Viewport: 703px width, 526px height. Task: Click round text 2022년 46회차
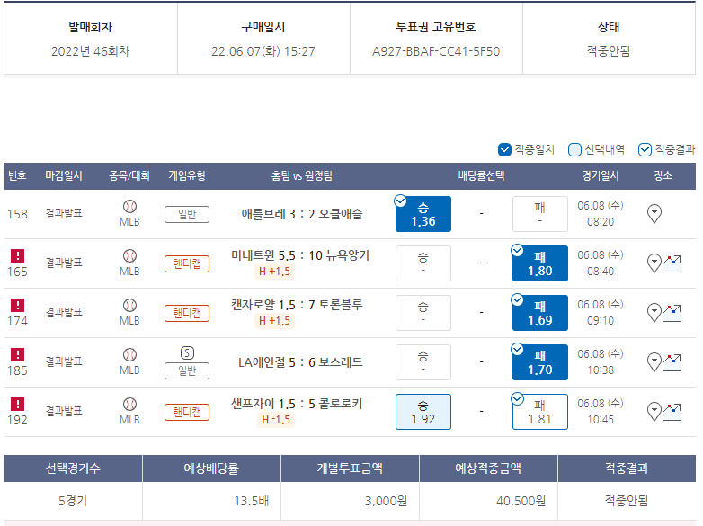[x=90, y=51]
